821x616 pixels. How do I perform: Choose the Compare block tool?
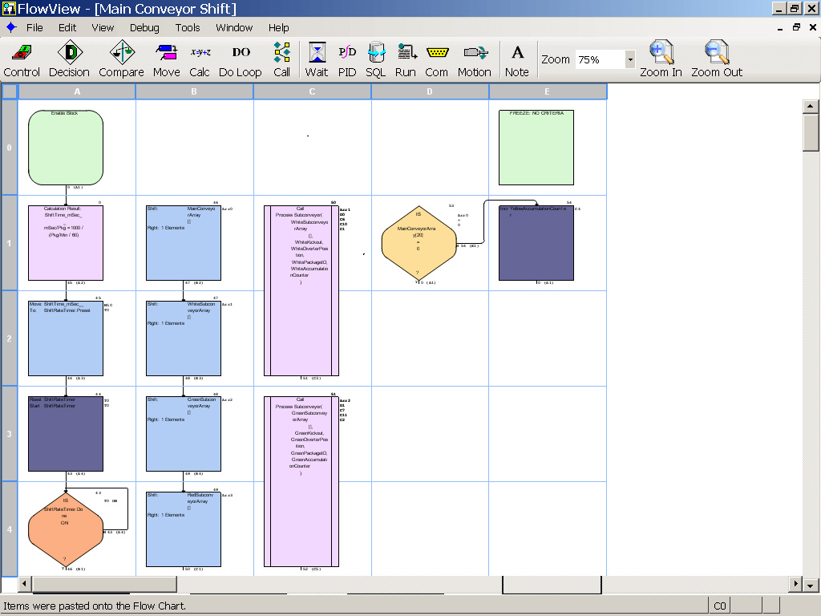121,59
